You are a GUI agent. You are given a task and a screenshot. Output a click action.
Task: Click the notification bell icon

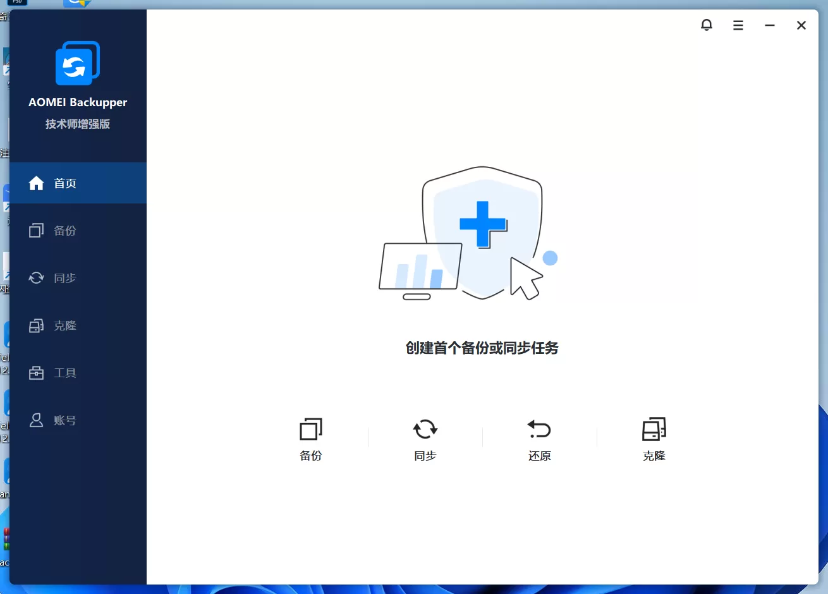707,25
